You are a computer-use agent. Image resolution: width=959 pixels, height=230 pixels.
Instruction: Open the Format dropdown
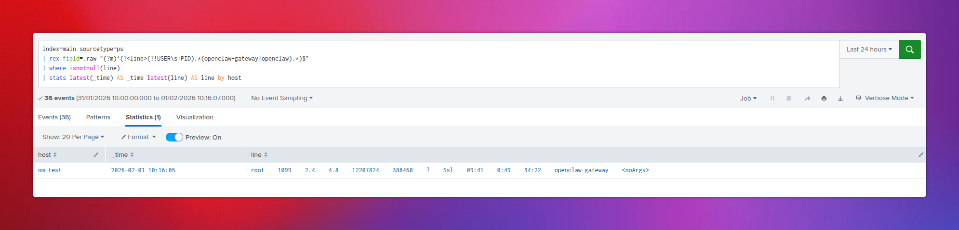pyautogui.click(x=138, y=137)
